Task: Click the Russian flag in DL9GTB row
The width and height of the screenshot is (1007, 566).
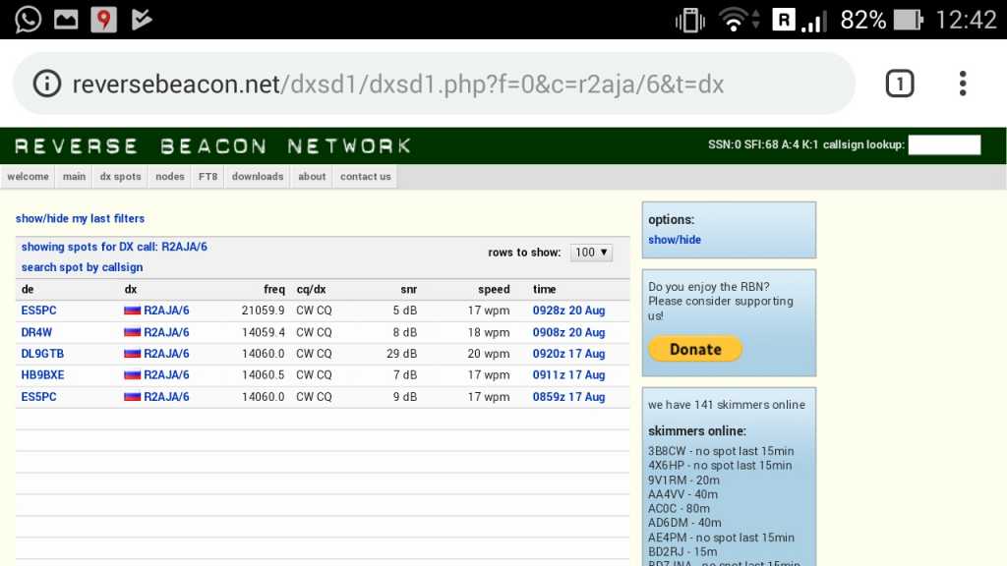Action: pyautogui.click(x=133, y=354)
